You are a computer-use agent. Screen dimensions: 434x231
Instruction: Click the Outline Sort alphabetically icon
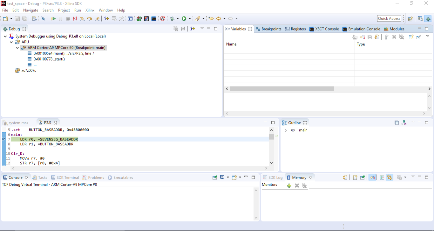pos(404,123)
